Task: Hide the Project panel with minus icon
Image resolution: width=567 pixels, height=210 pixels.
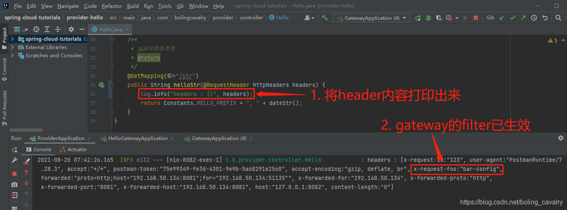Action: [x=81, y=29]
